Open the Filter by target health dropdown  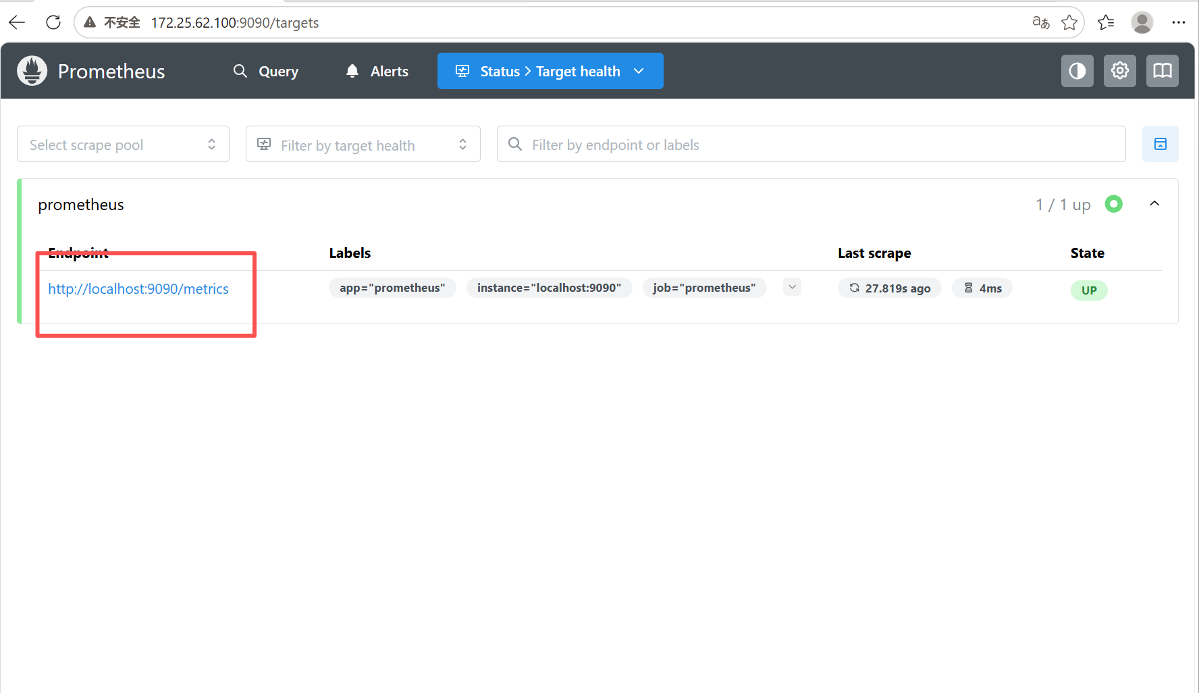coord(363,144)
